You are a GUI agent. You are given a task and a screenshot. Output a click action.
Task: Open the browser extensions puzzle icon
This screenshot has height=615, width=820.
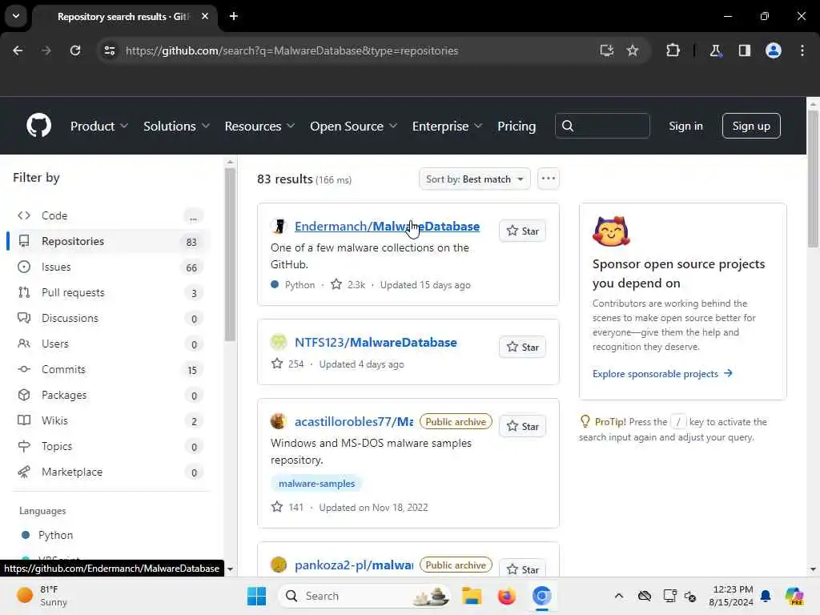click(673, 50)
